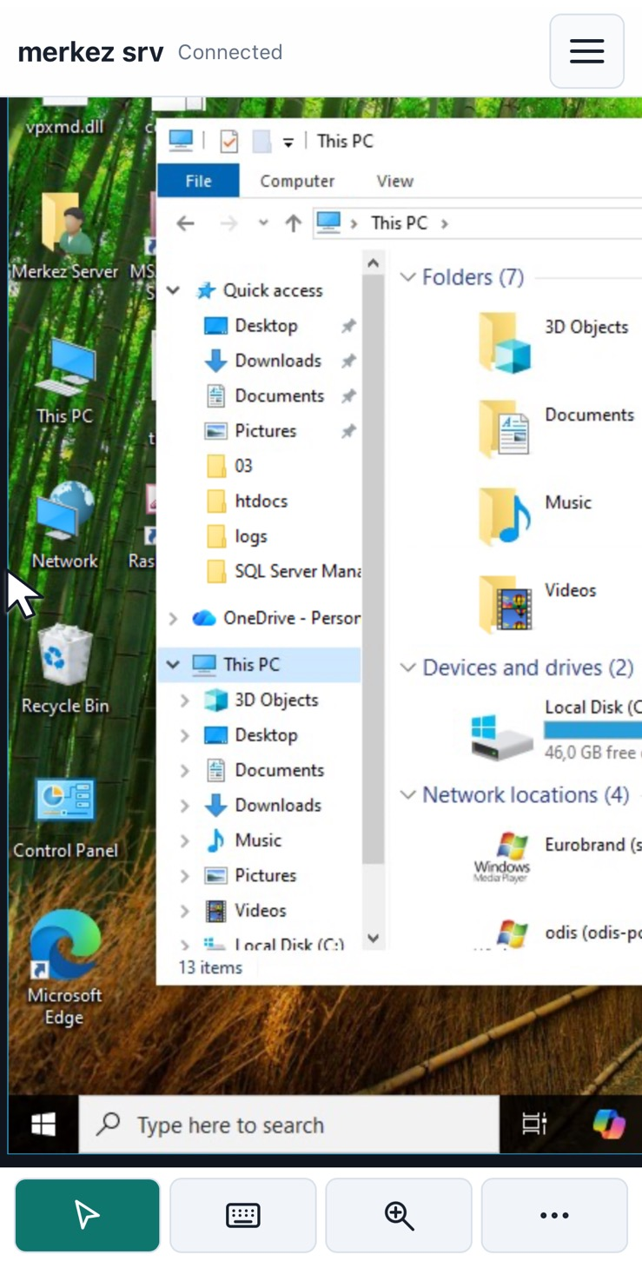Click the Type here to search box

(x=289, y=1125)
